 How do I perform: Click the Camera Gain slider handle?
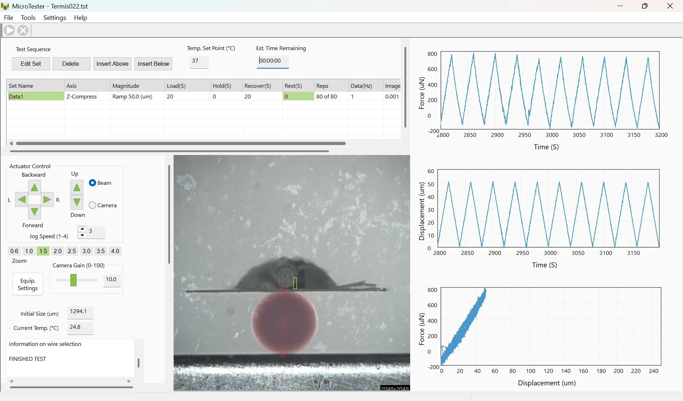pos(73,280)
